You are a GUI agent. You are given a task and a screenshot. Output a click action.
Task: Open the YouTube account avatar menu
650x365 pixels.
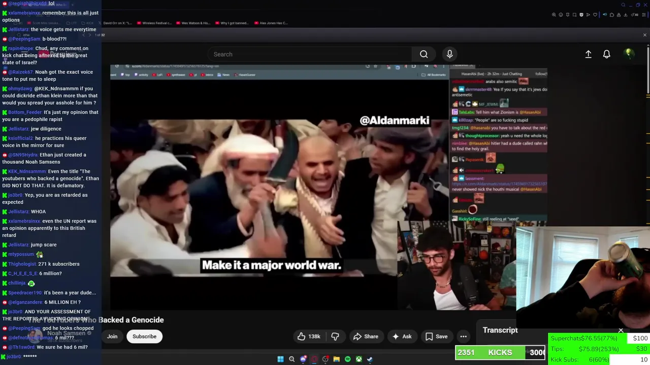point(629,54)
